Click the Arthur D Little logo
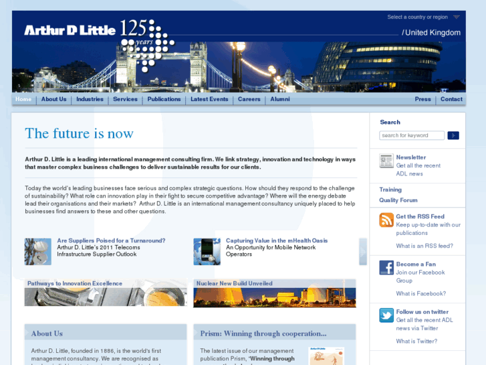Image resolution: width=486 pixels, height=365 pixels. [x=70, y=30]
